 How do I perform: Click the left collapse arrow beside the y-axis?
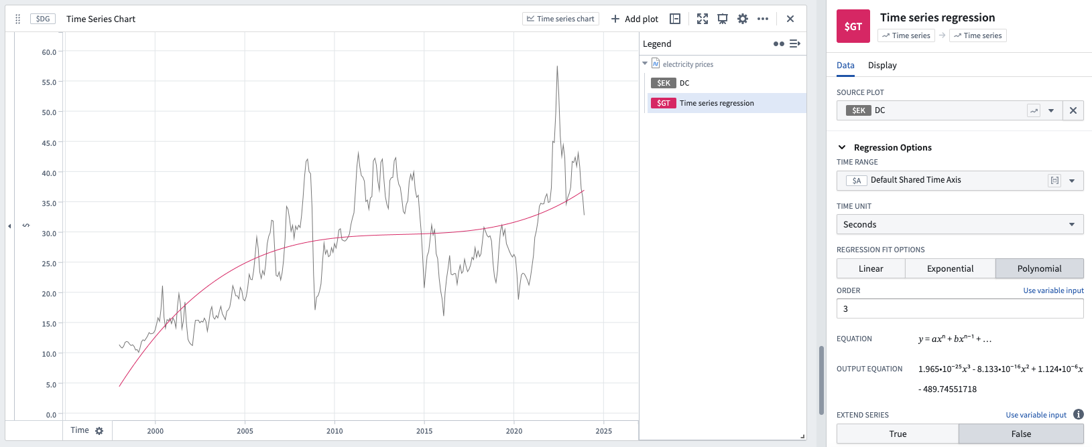(x=9, y=226)
